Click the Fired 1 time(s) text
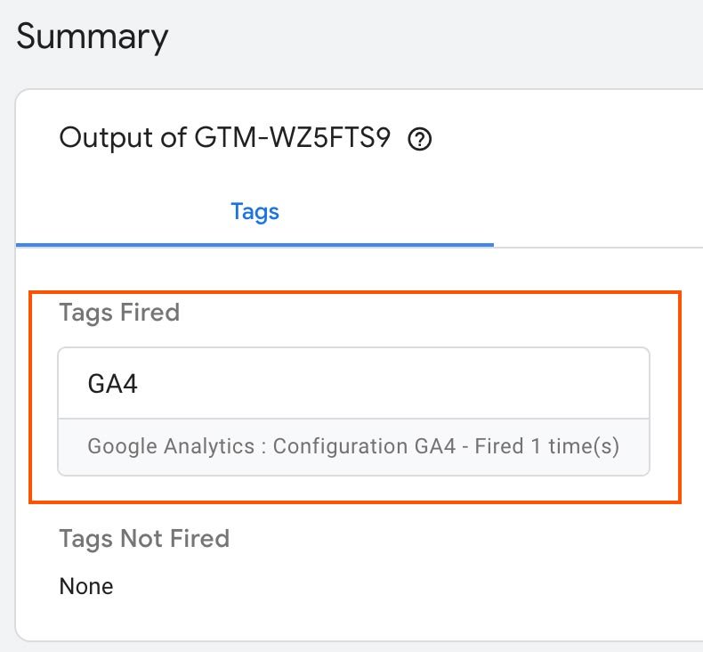This screenshot has width=703, height=652. click(x=547, y=446)
